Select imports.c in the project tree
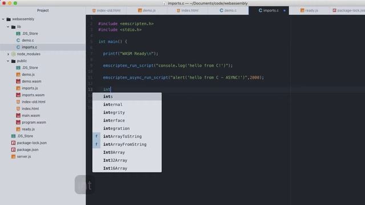The image size is (365, 205). [29, 47]
